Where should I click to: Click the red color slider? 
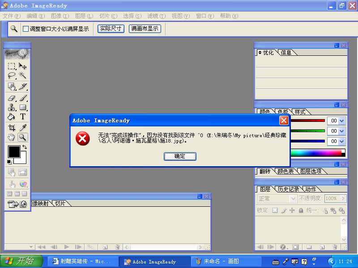click(x=308, y=121)
